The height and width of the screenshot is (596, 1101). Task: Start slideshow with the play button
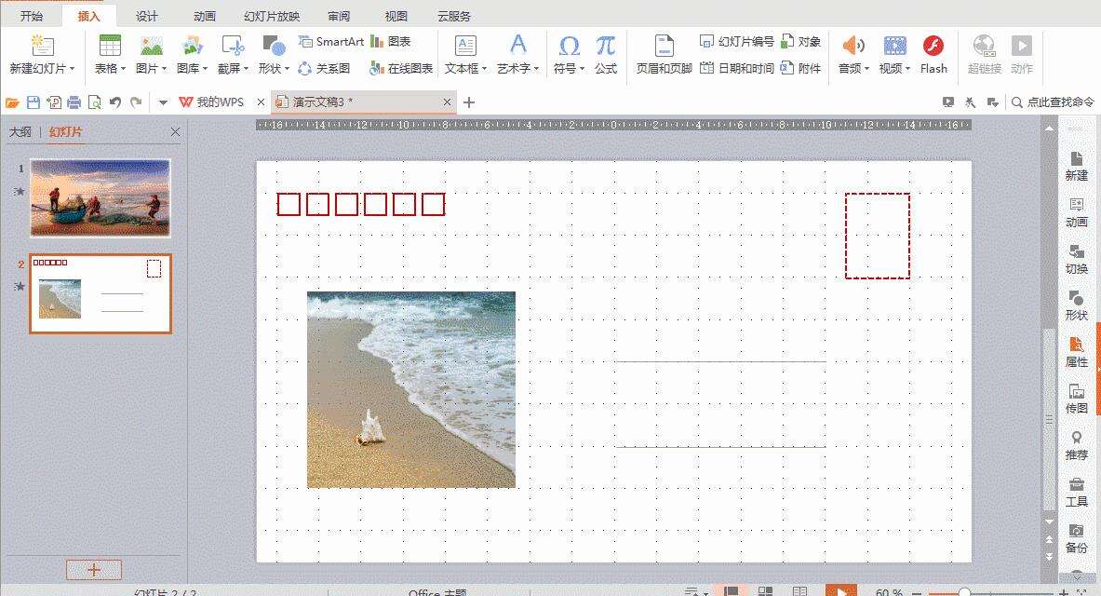842,589
